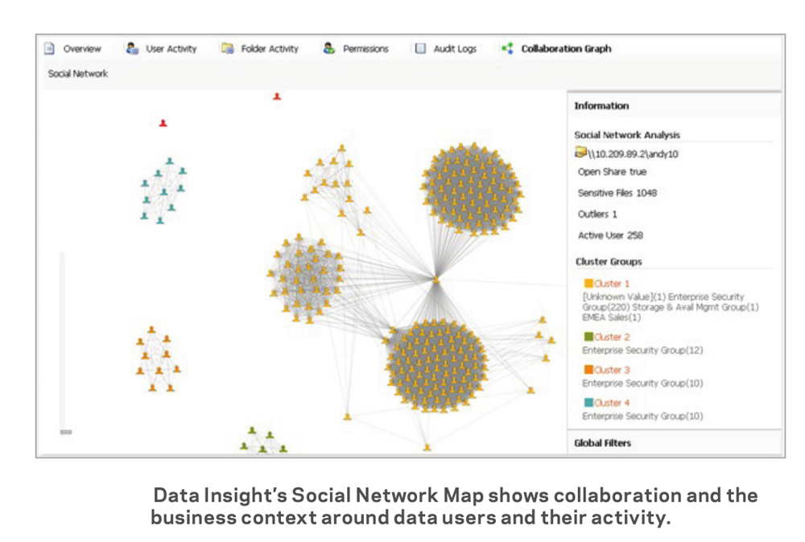Click the Folder Activity folder icon
Screen dimensions: 805x542
[228, 48]
